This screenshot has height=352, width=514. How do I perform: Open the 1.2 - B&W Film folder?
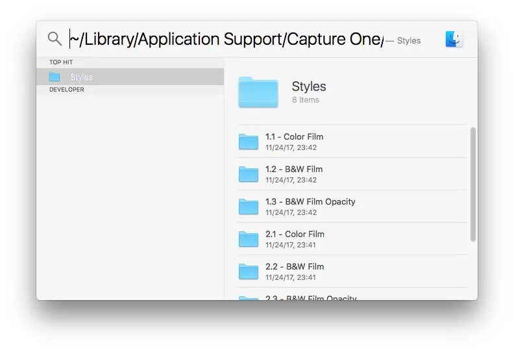(352, 174)
